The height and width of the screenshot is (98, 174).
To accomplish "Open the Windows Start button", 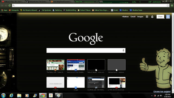I will (x=4, y=96).
